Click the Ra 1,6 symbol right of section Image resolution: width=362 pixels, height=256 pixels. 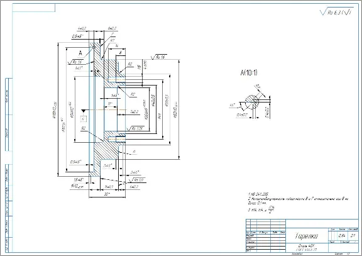[158, 57]
